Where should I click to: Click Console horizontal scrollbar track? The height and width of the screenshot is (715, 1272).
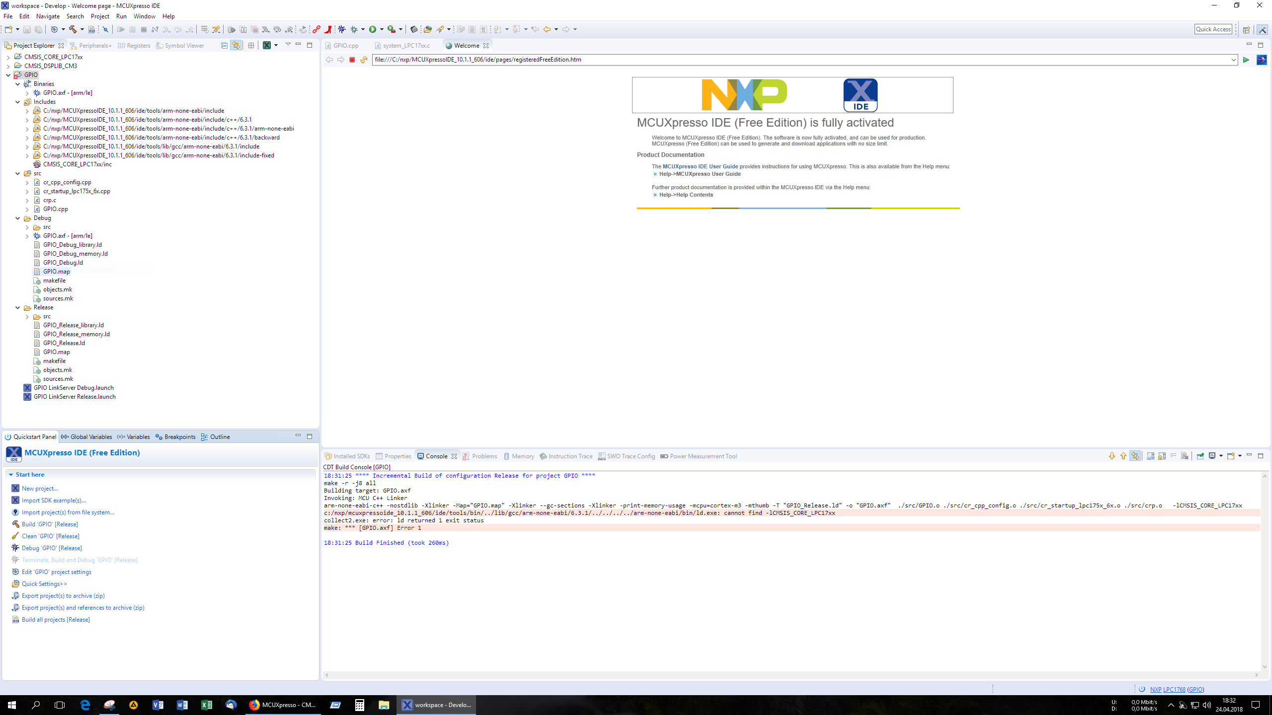(x=791, y=675)
